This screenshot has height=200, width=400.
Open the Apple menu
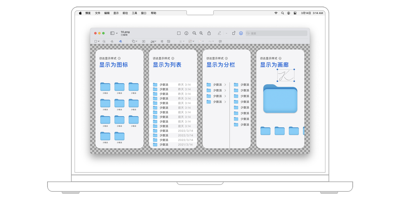tap(80, 13)
